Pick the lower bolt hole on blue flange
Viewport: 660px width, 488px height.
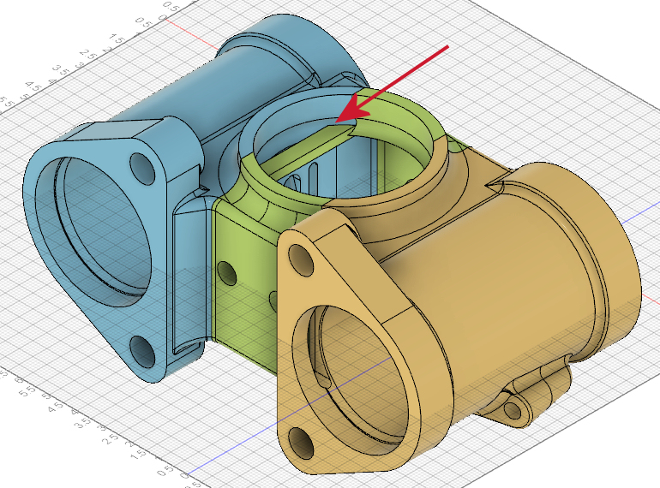click(142, 351)
